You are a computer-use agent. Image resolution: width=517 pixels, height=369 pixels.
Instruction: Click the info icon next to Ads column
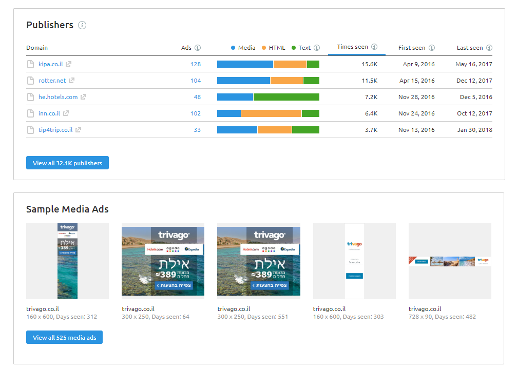click(198, 48)
